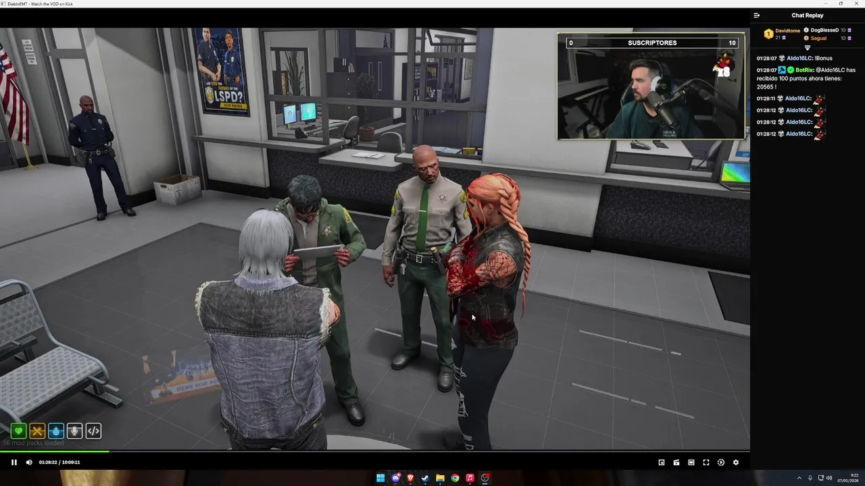Click the orange fork and knife hunger icon

click(37, 431)
